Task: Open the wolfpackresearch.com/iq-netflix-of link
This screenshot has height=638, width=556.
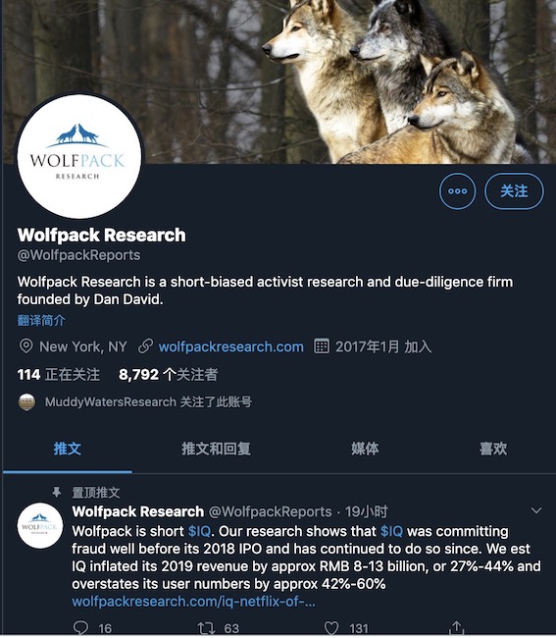Action: click(x=193, y=602)
